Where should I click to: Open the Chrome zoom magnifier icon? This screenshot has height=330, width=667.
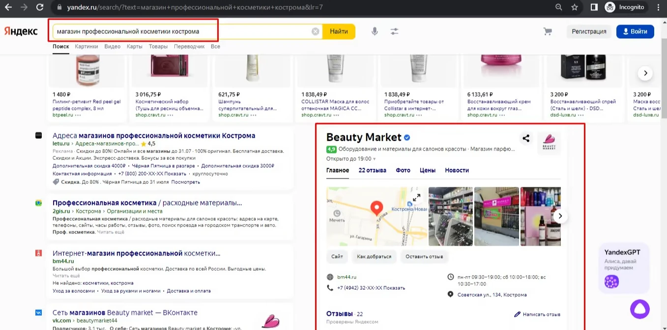[x=559, y=7]
